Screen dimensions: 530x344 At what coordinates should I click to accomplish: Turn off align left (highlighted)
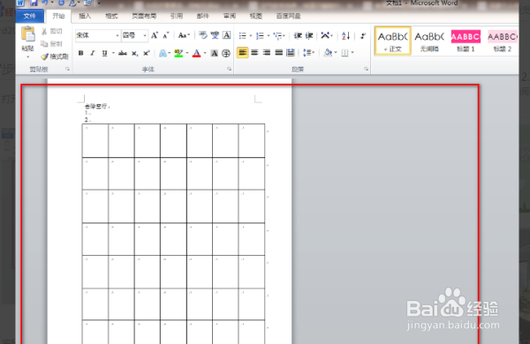tap(242, 53)
